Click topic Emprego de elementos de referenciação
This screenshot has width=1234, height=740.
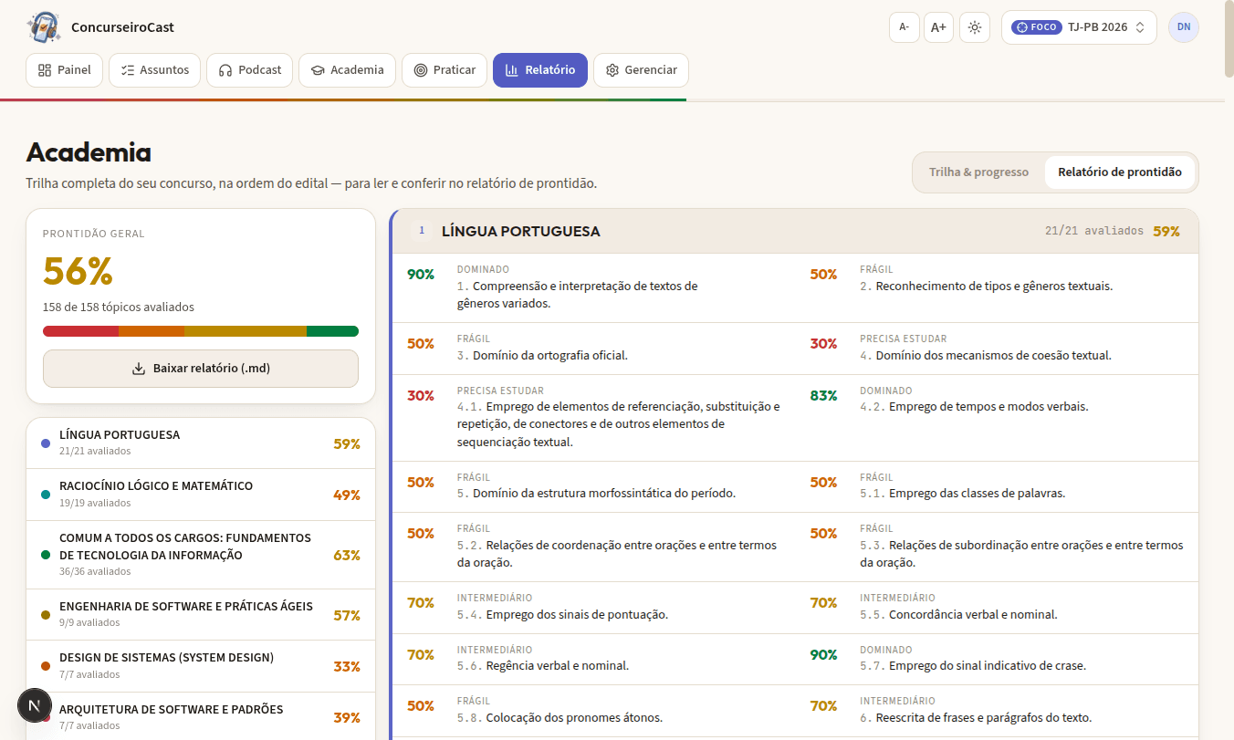[593, 418]
